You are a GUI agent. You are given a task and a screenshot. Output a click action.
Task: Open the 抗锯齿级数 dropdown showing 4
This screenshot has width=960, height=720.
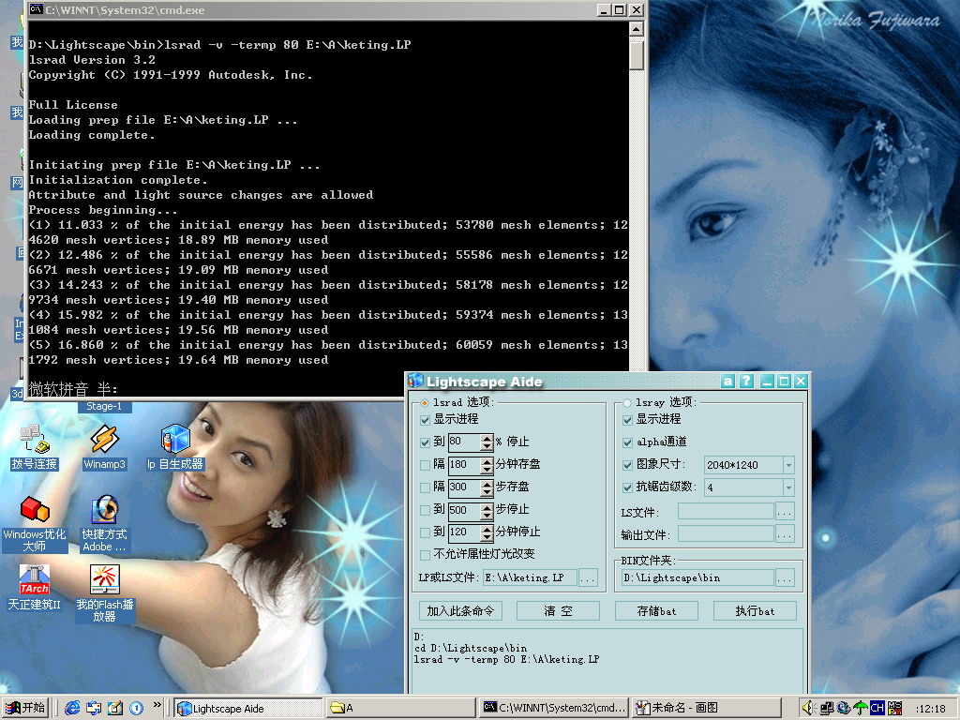(788, 487)
